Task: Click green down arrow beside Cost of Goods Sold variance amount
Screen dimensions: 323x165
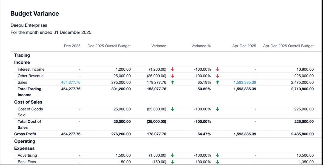Action: 173,109
